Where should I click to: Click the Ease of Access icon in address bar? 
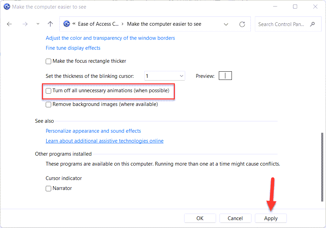(x=67, y=24)
